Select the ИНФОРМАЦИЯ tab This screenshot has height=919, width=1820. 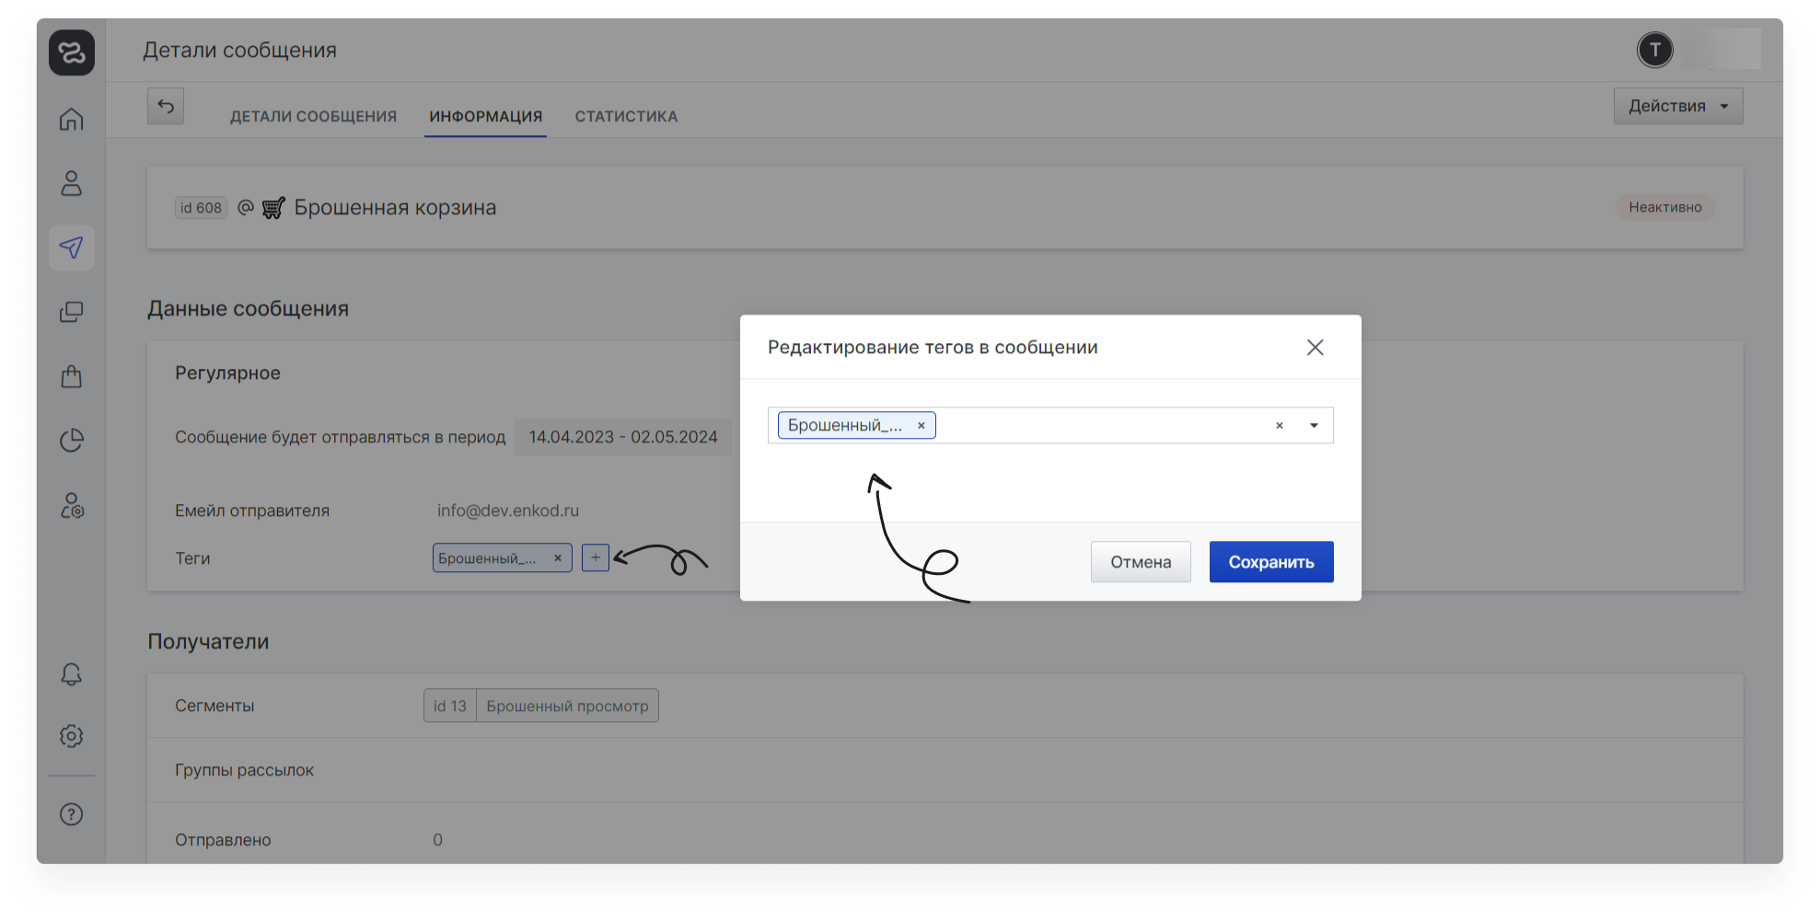[x=485, y=117]
